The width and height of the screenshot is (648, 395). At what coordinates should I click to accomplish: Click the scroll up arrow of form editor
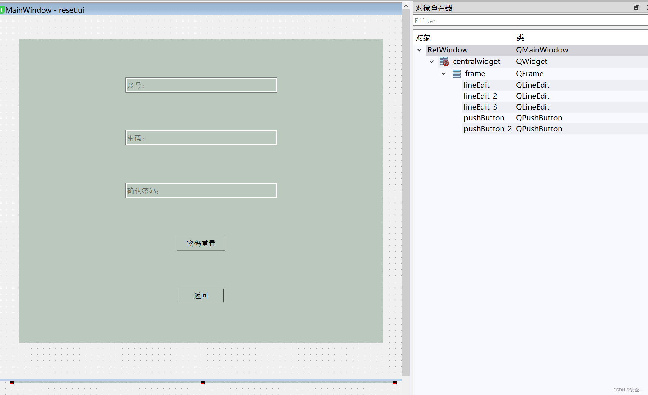point(406,6)
